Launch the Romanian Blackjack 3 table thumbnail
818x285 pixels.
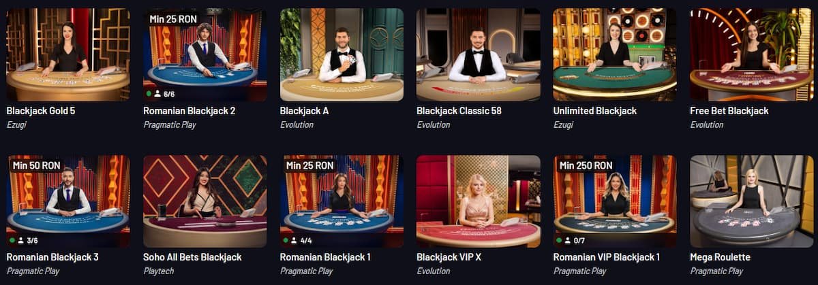pos(68,201)
